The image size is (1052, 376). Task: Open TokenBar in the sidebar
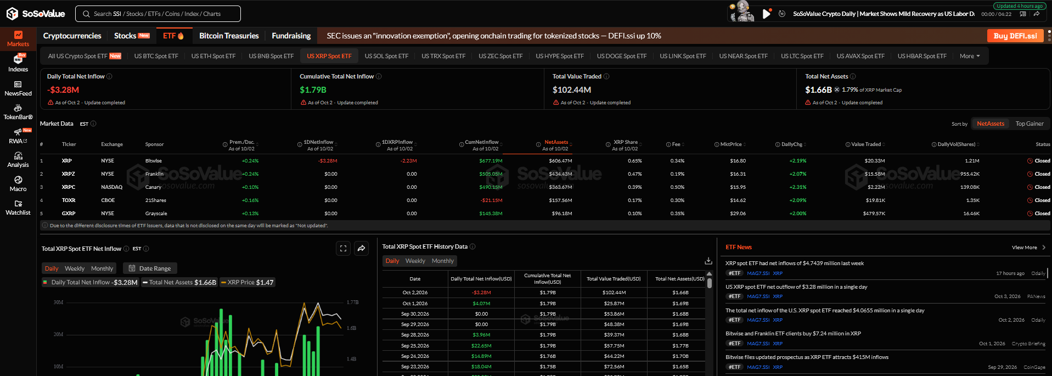point(18,113)
